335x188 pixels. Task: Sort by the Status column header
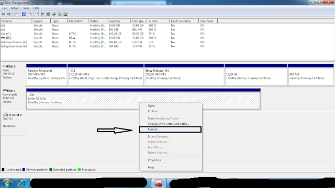(x=97, y=21)
